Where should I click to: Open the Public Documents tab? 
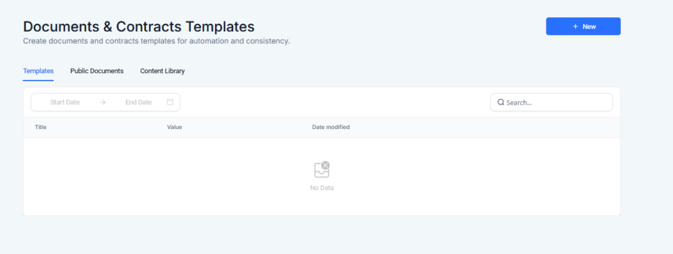(97, 71)
